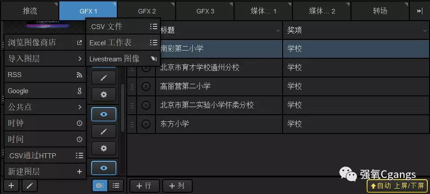The width and height of the screenshot is (430, 194).
Task: Switch to the GFX 2 tab
Action: click(x=146, y=11)
